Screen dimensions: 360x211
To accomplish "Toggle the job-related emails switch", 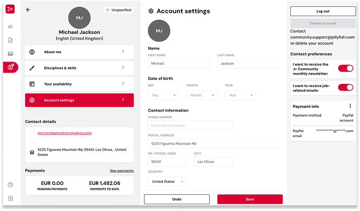I will (345, 88).
